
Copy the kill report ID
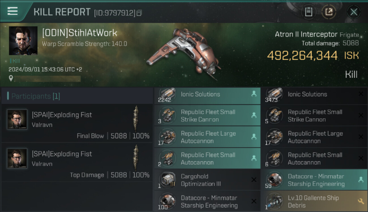point(139,13)
